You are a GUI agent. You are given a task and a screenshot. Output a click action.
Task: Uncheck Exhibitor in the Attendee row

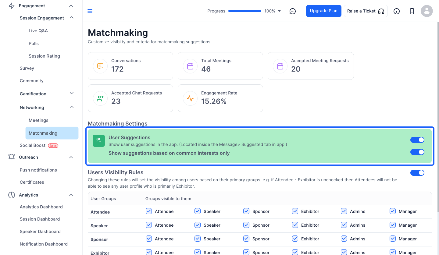click(x=295, y=211)
